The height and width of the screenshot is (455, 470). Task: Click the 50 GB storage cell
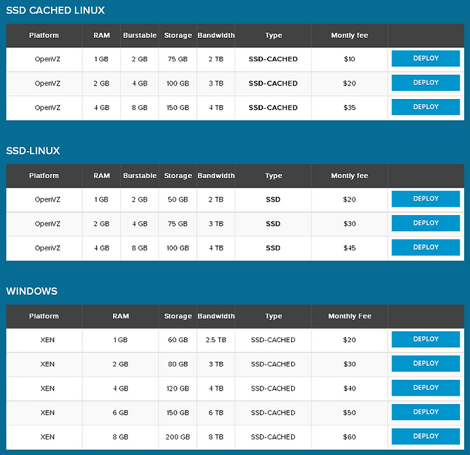178,199
